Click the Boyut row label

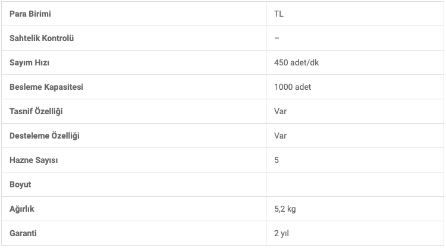pos(20,184)
